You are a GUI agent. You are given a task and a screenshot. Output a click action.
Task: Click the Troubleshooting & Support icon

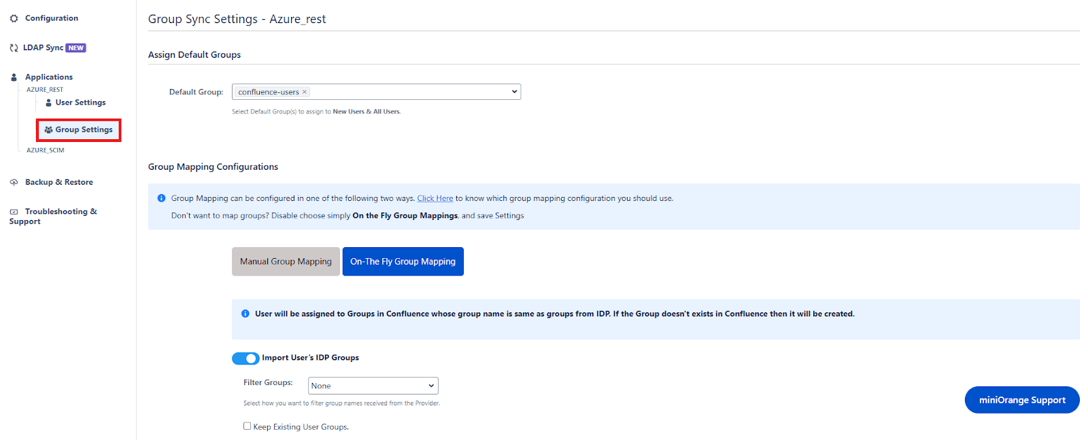(14, 212)
